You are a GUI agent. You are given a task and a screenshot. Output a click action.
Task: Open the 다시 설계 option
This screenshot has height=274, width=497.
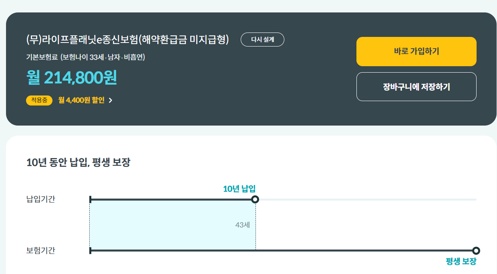pos(262,39)
